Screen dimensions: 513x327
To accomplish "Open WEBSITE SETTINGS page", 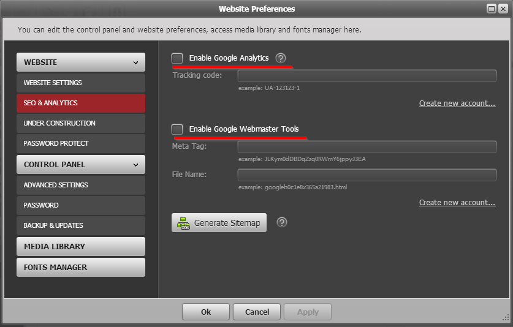I will [x=81, y=83].
